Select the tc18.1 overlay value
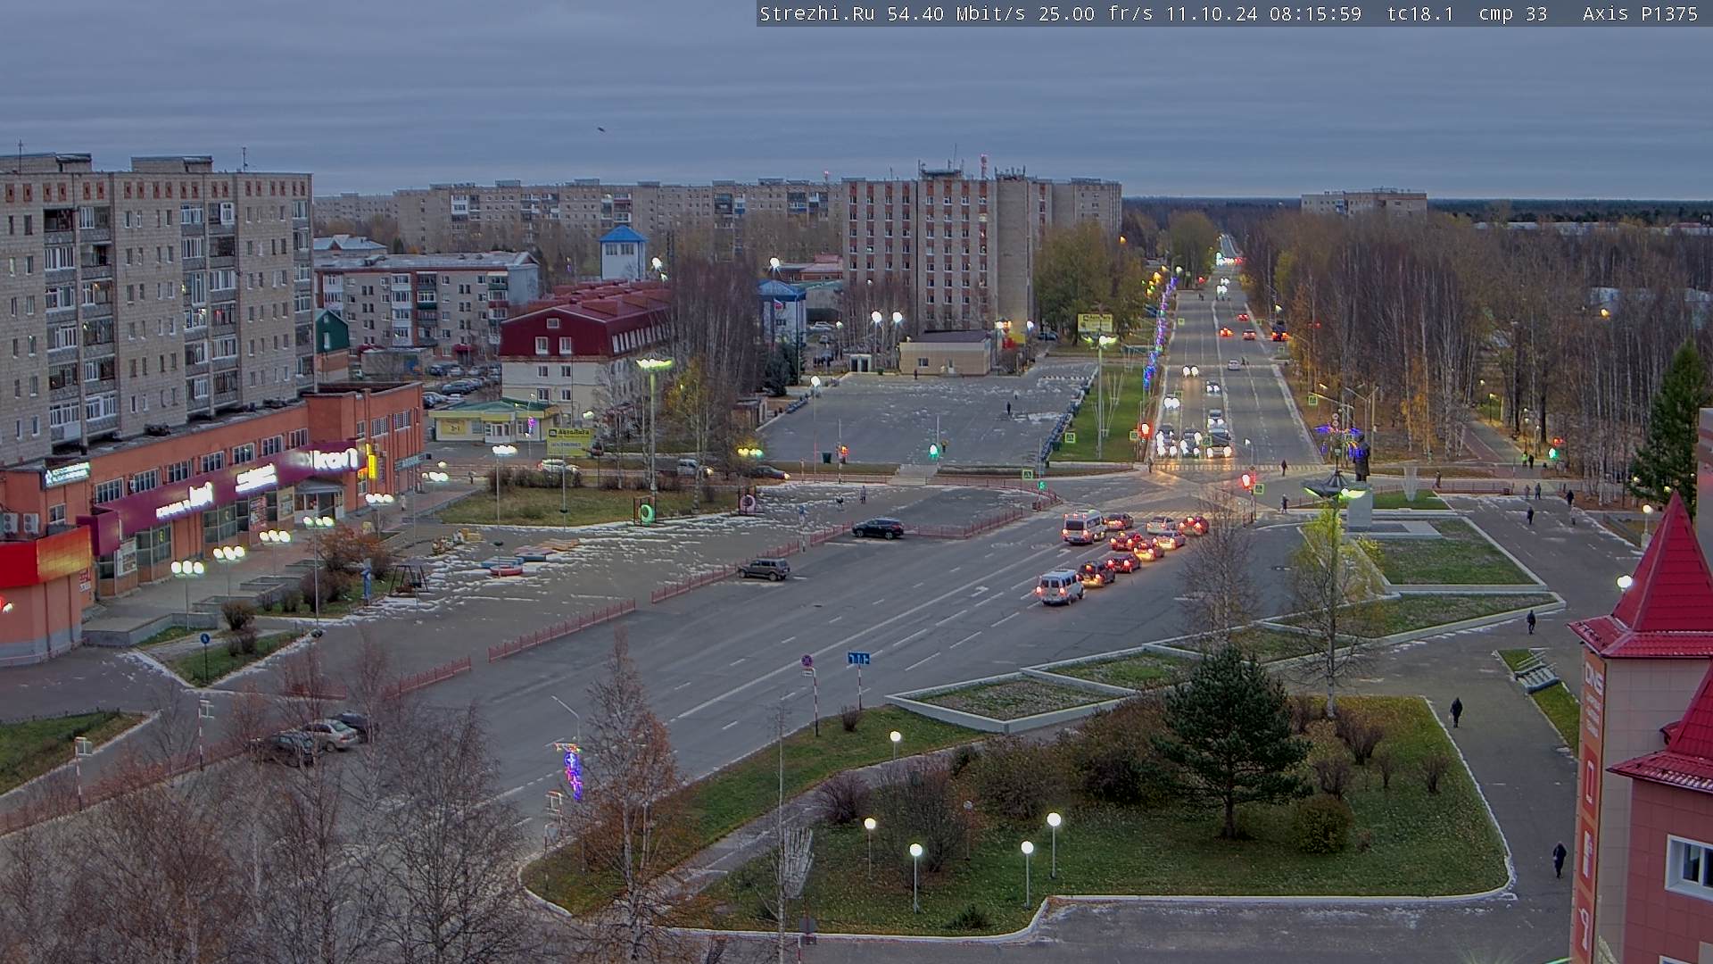1713x964 pixels. tap(1420, 14)
